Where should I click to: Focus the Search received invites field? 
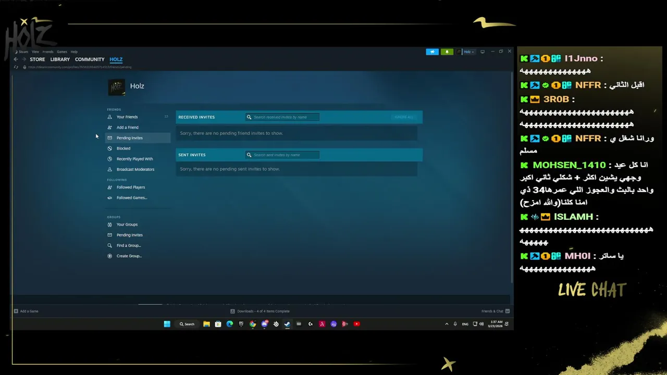click(x=282, y=117)
